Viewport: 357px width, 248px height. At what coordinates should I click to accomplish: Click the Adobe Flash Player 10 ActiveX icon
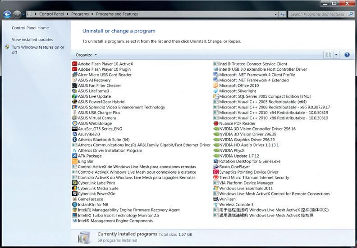pos(74,64)
